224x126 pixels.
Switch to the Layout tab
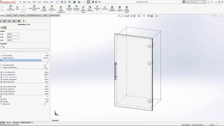tap(9, 15)
